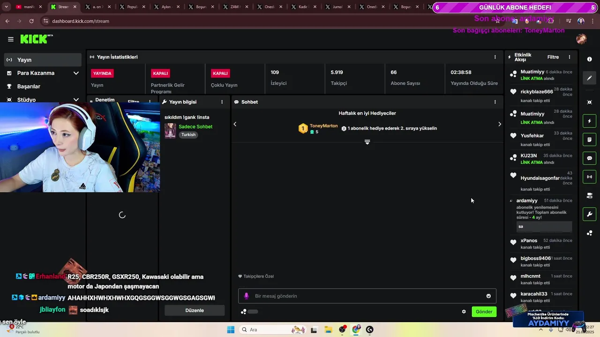The image size is (600, 337).
Task: Click ToneyMarton in weekly gifters
Action: click(323, 126)
